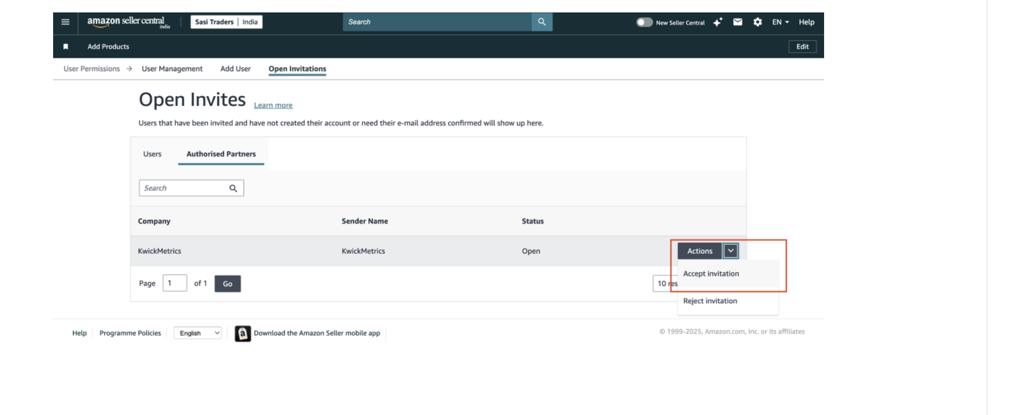The height and width of the screenshot is (415, 1027).
Task: Click the KwickMetrics company cell
Action: tap(159, 251)
